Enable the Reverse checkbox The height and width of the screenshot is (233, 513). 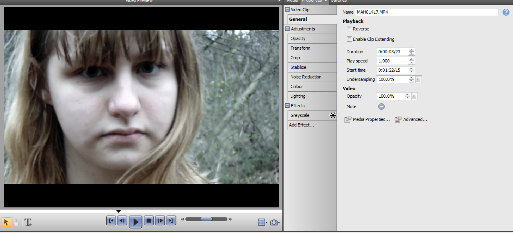[349, 29]
